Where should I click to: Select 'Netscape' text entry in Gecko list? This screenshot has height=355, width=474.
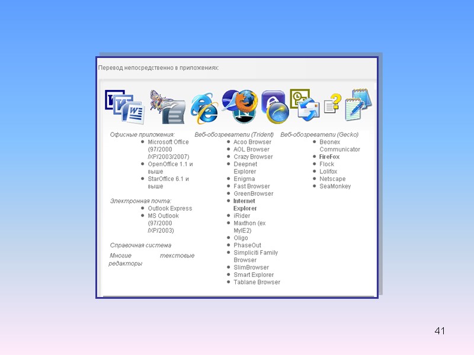332,179
